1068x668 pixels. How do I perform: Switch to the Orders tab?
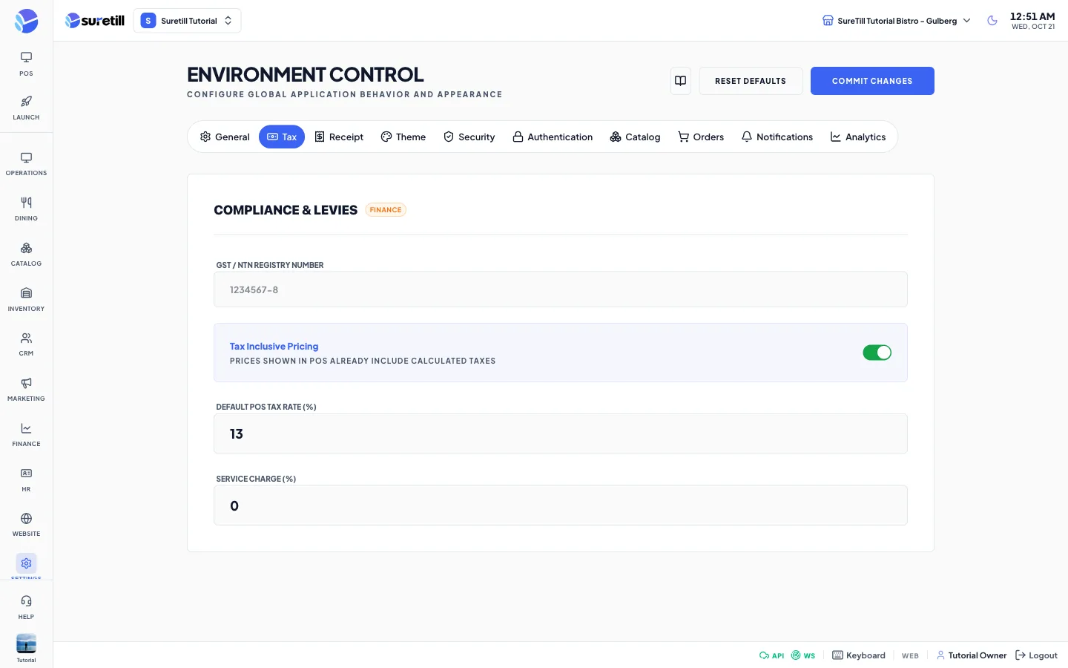tap(701, 137)
